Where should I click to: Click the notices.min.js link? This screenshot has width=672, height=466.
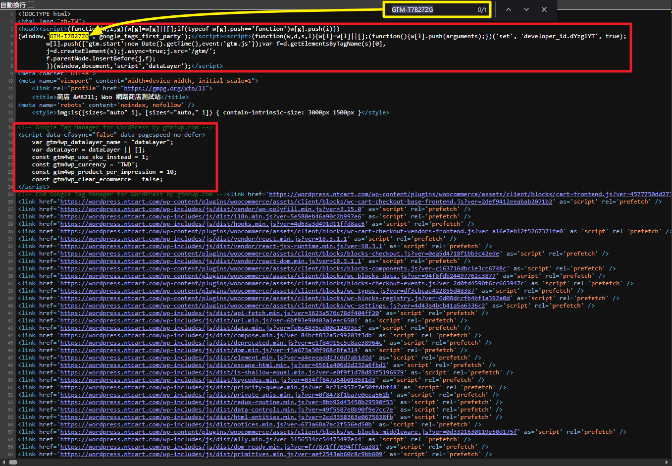[x=216, y=424]
